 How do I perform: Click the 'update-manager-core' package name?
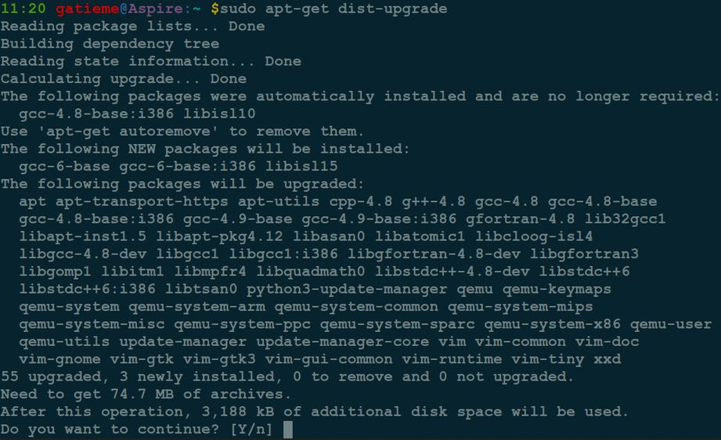point(343,341)
